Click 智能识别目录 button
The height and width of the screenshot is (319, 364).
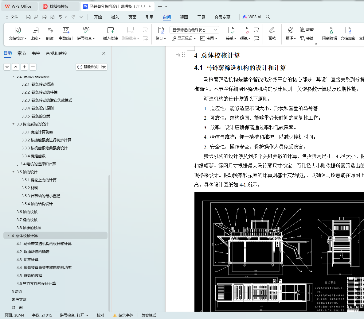92,67
